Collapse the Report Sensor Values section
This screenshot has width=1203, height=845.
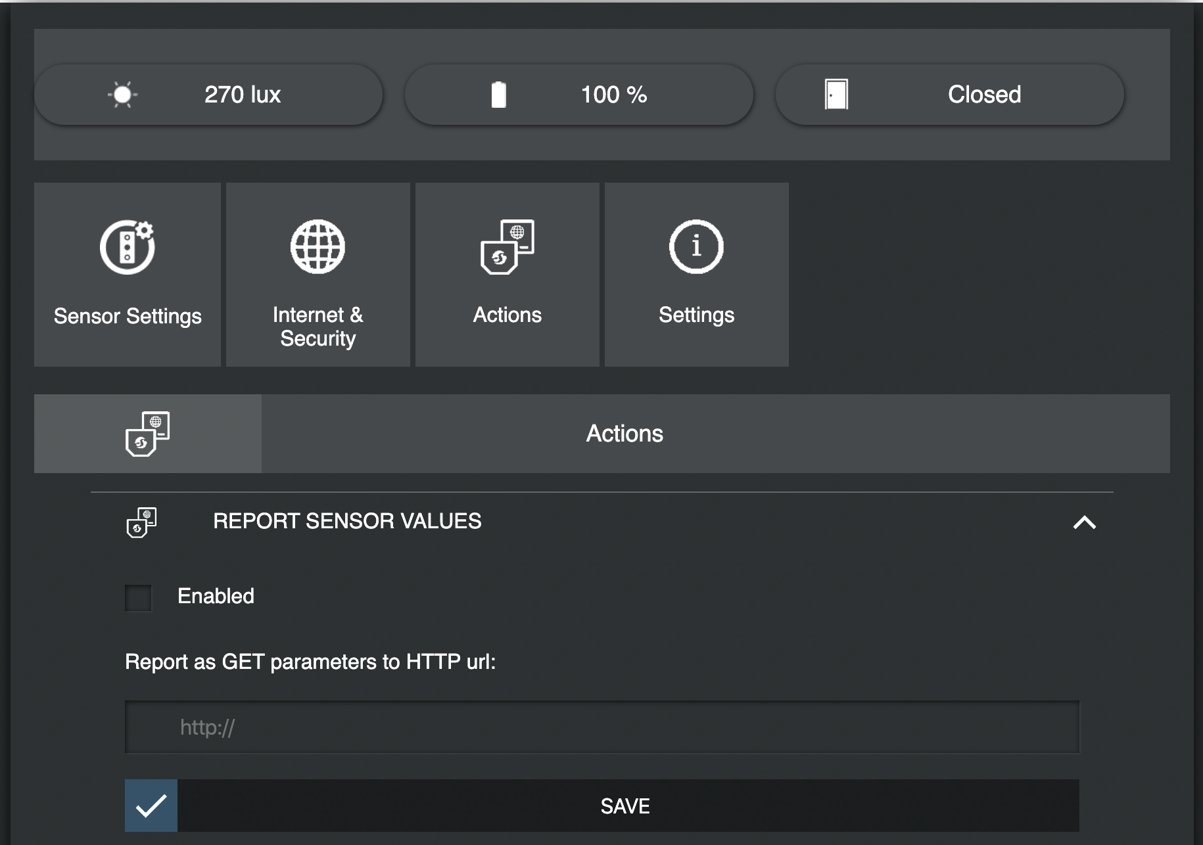(x=1084, y=522)
